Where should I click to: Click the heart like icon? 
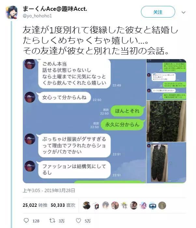point(78,220)
